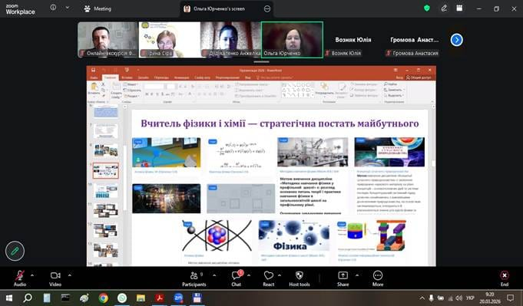Click the Share screen button
This screenshot has height=306, width=523.
[343, 278]
